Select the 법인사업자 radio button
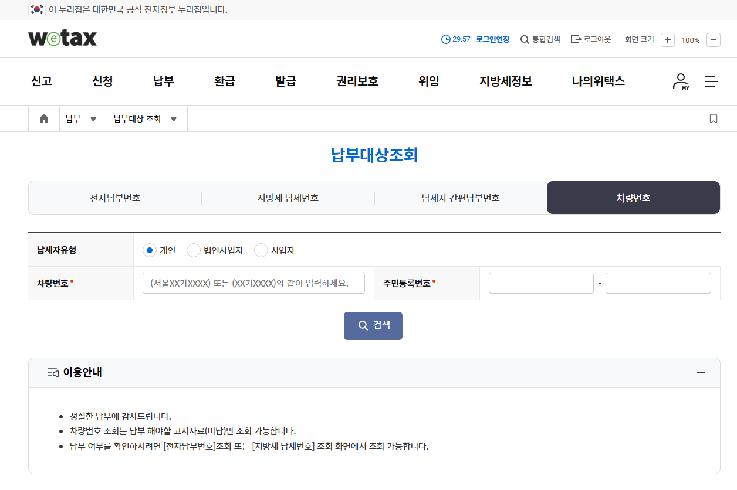 pos(194,250)
